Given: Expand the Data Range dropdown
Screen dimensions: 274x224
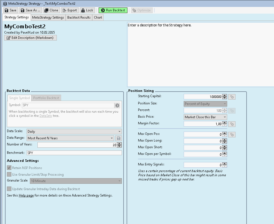Looking at the screenshot, I should (x=70, y=138).
